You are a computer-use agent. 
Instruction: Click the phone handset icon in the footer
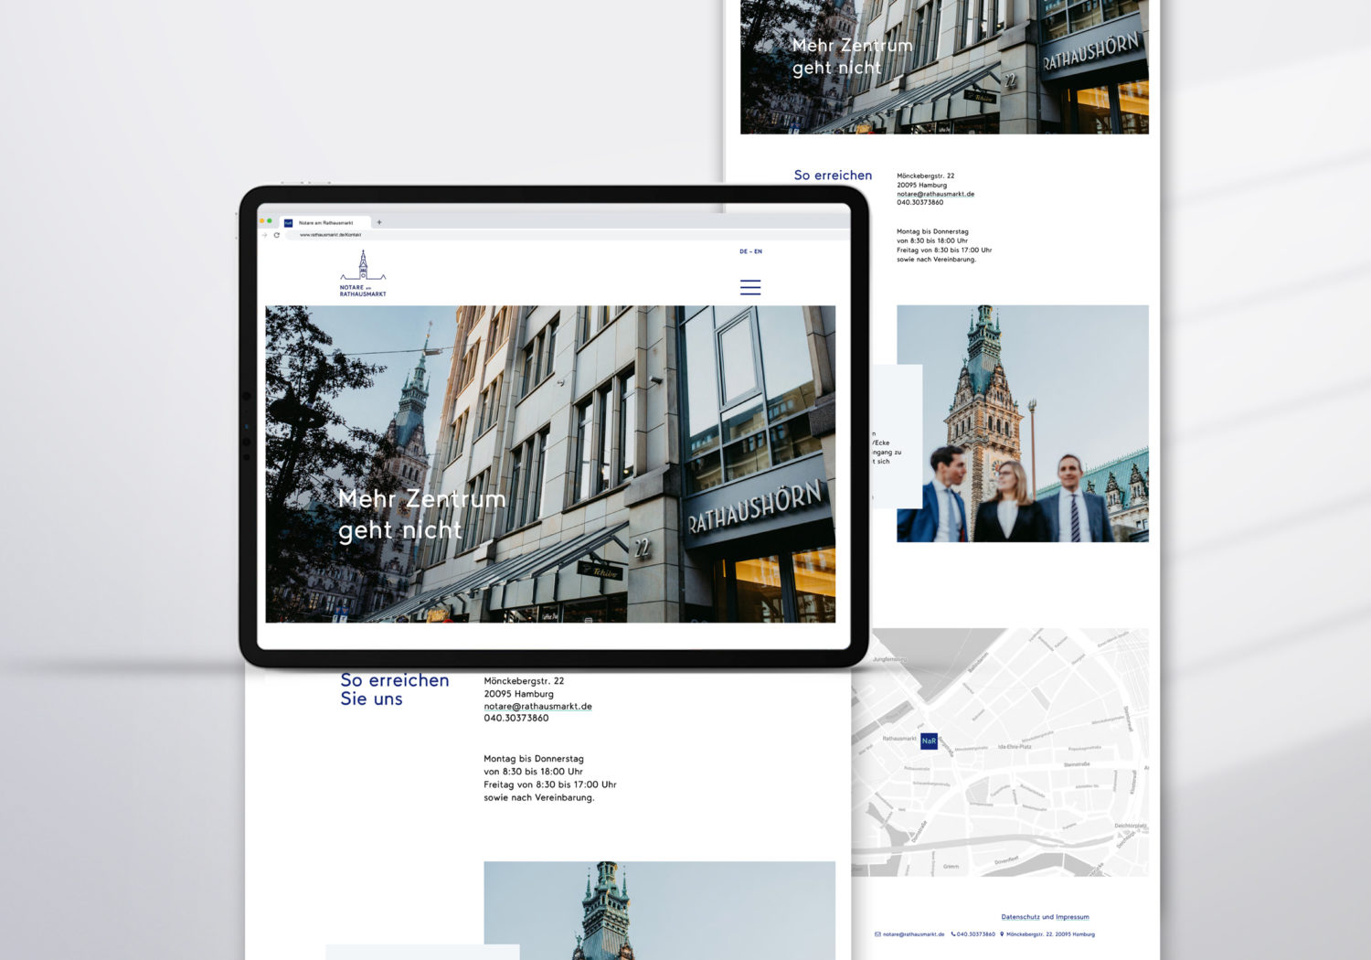pos(953,934)
